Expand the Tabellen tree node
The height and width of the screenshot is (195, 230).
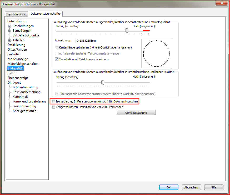(9, 40)
